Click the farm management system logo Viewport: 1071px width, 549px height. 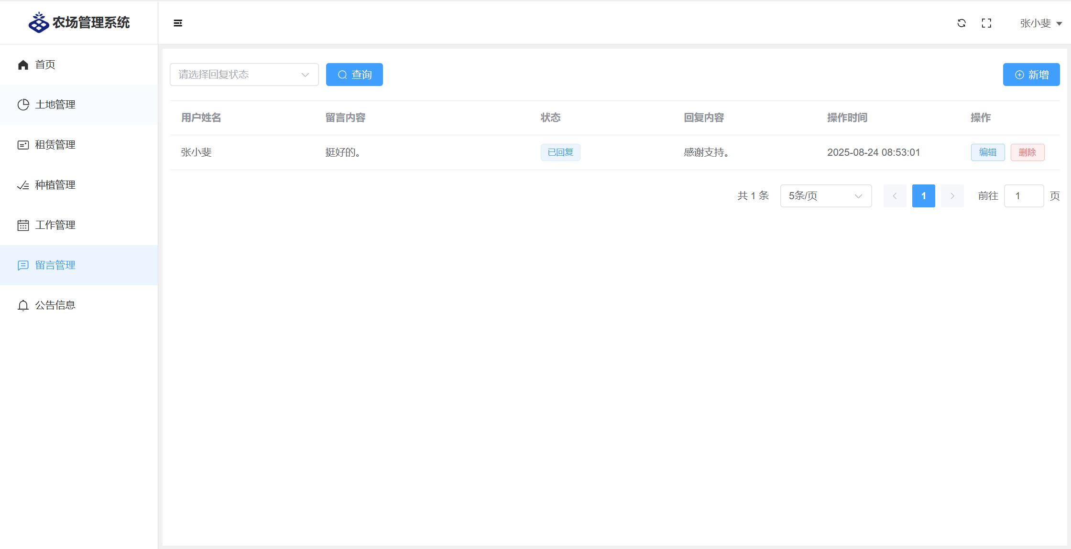click(39, 22)
